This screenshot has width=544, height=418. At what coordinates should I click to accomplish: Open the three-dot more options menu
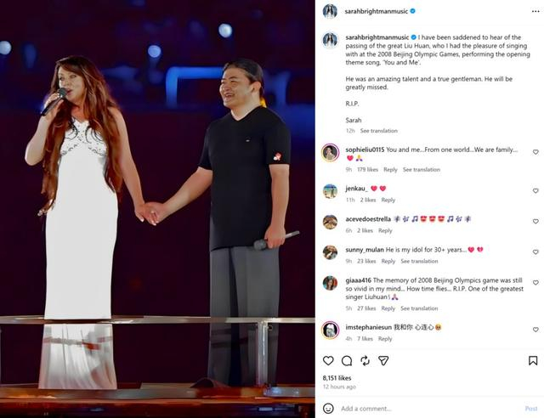[535, 11]
